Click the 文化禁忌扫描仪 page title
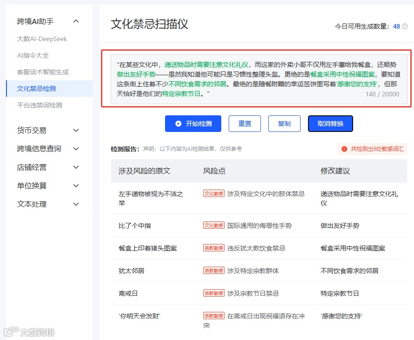414x340 pixels. 149,24
